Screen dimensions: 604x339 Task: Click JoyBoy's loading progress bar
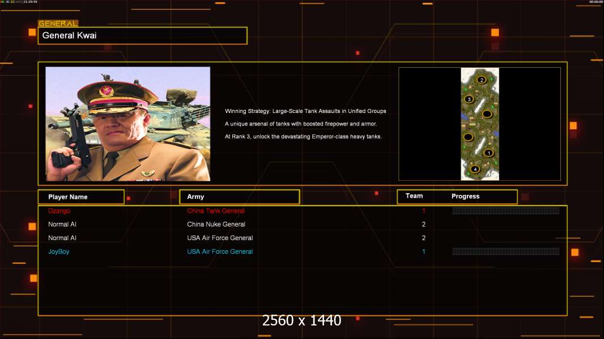[x=506, y=251]
